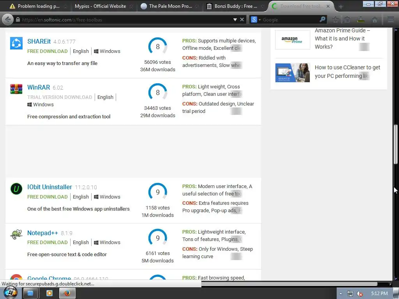
Task: Open the Amazon Prime Guide article link
Action: (342, 39)
